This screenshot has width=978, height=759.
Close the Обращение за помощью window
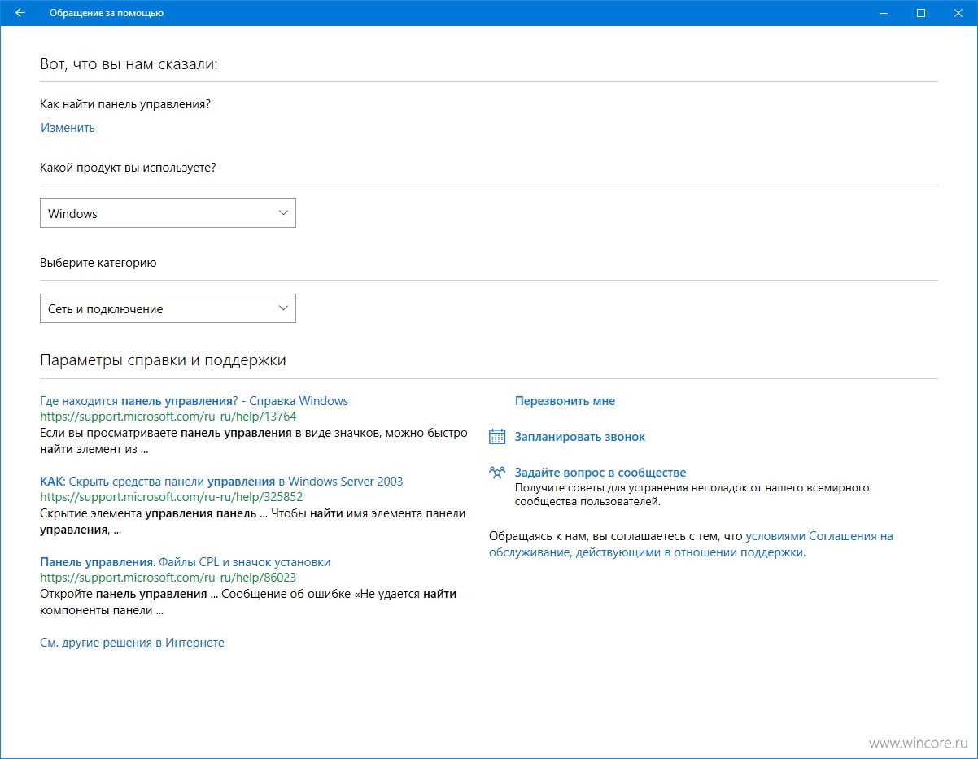click(x=958, y=13)
